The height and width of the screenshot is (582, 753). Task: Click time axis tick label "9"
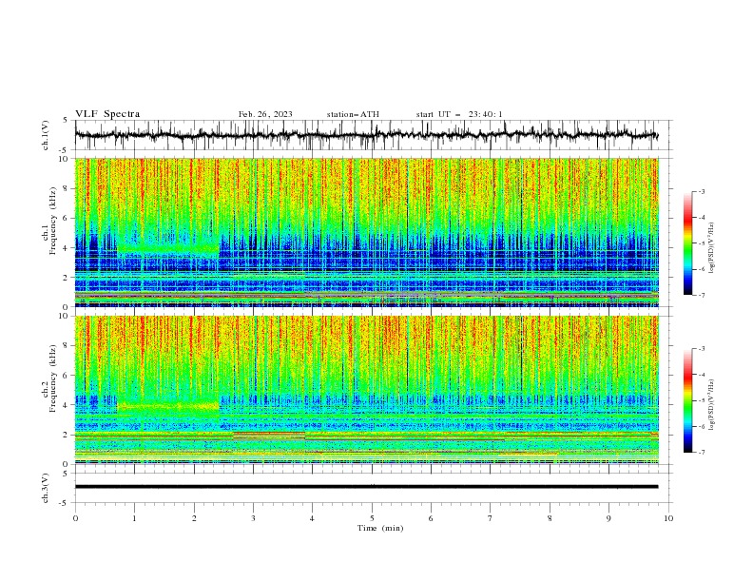[608, 518]
